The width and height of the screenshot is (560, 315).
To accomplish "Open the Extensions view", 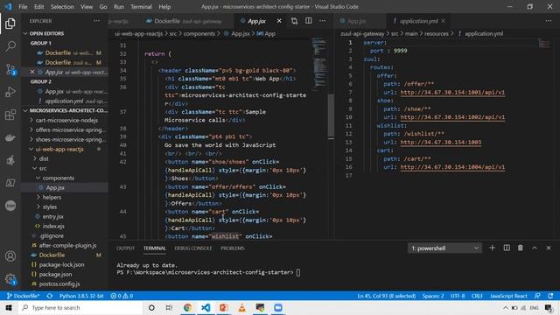I will 10,115.
